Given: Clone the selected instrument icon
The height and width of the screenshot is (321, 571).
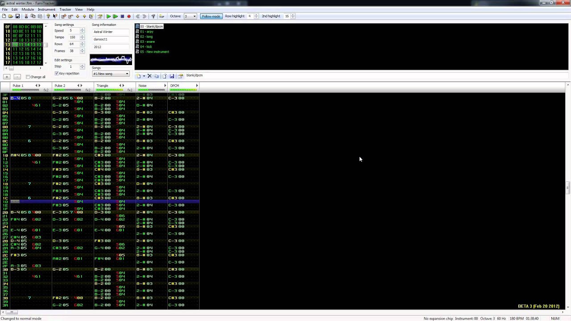Looking at the screenshot, I should pyautogui.click(x=156, y=76).
